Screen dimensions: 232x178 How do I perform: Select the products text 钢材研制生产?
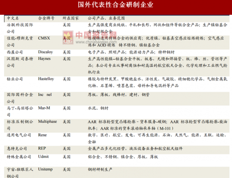100,170
